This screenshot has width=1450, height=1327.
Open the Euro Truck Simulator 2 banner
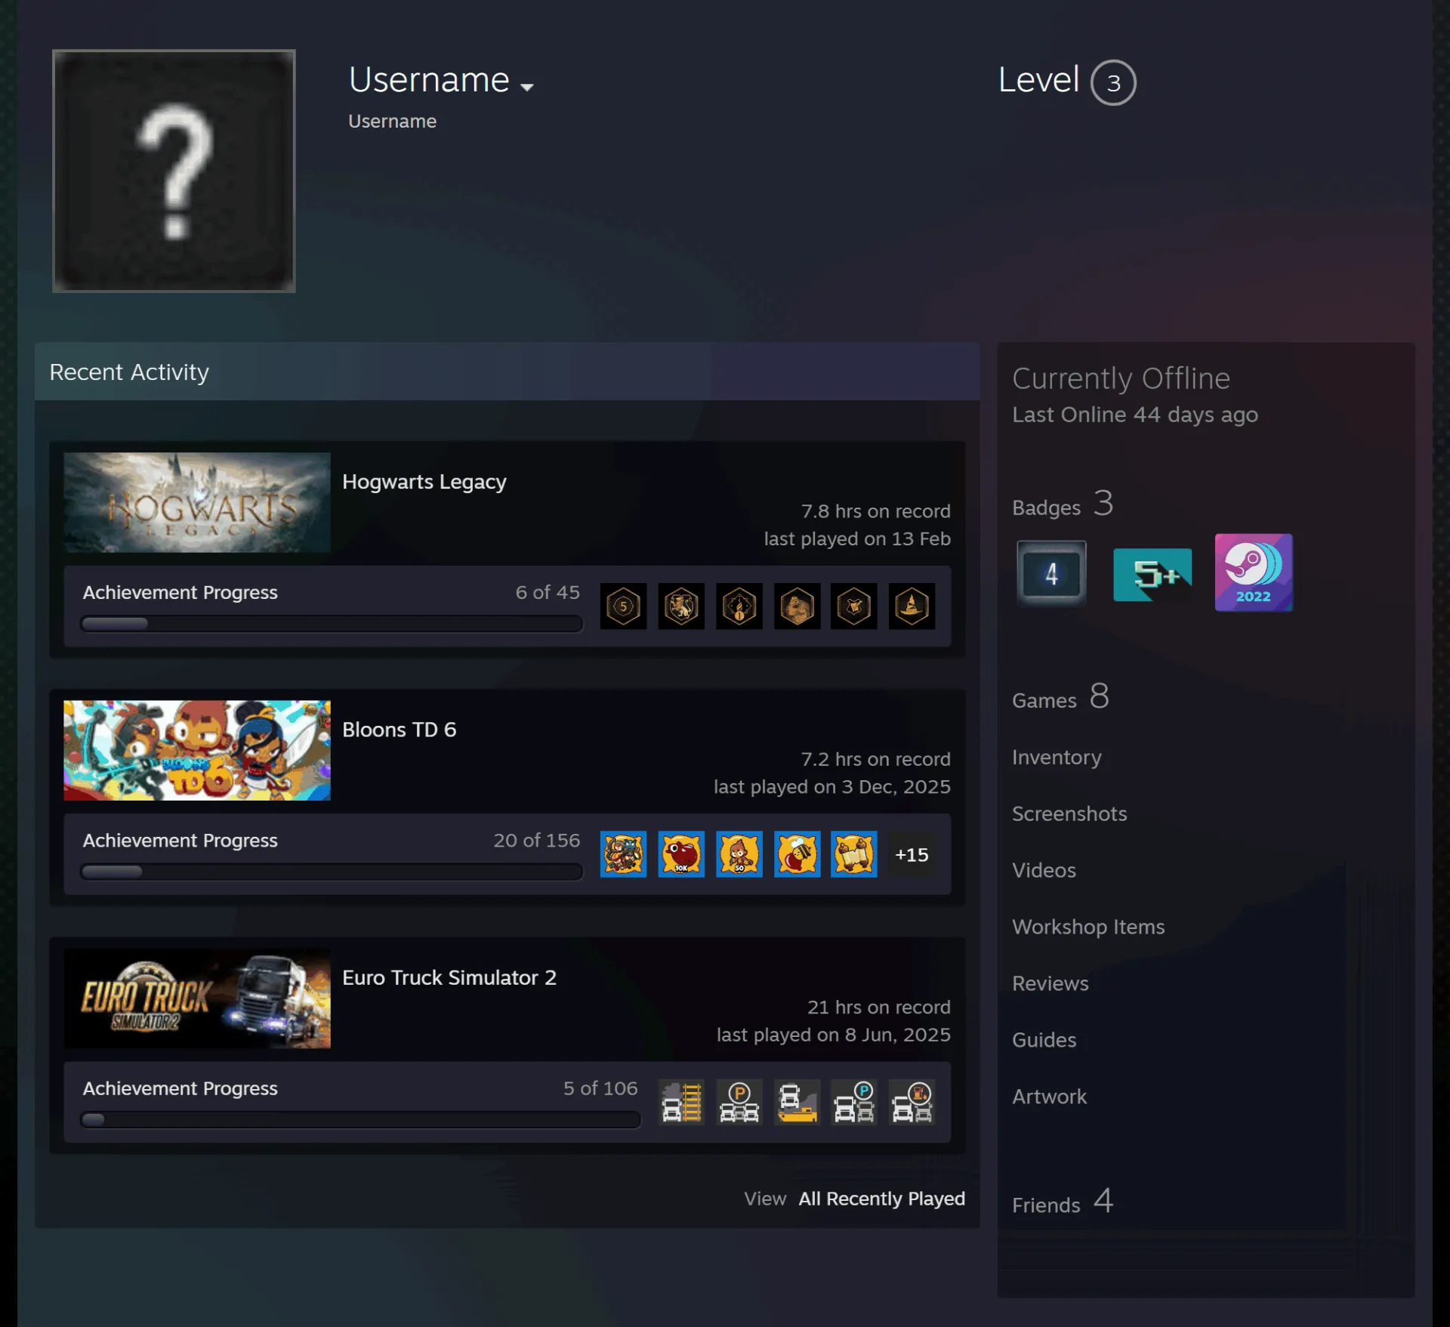[197, 998]
